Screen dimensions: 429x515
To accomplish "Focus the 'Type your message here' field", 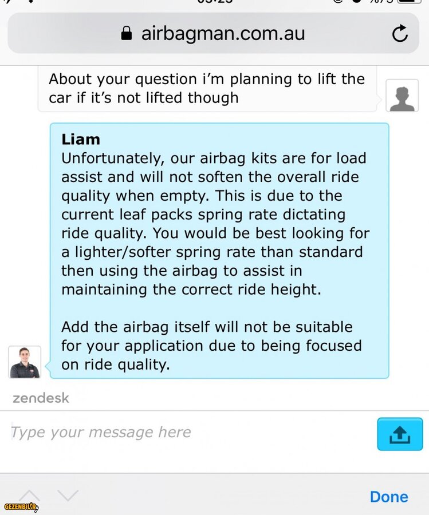I will coord(191,432).
